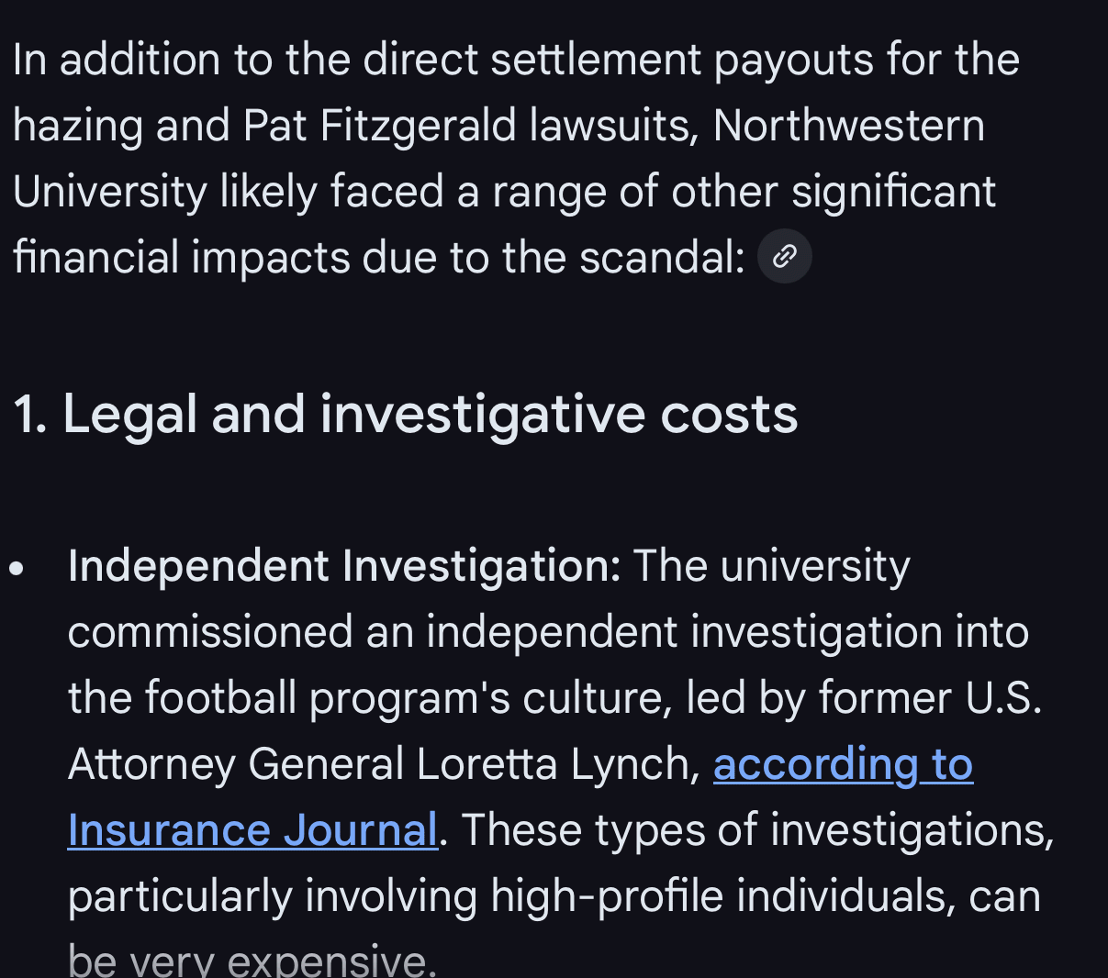Follow the "Insurance Journal" link
1108x978 pixels.
tap(252, 830)
